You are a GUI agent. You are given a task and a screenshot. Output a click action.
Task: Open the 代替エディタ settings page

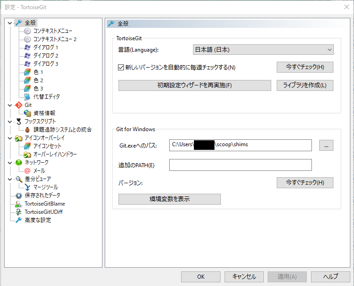(47, 97)
